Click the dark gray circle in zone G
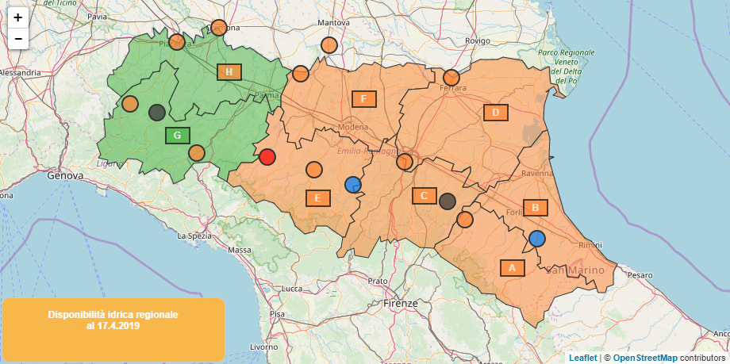 157,112
